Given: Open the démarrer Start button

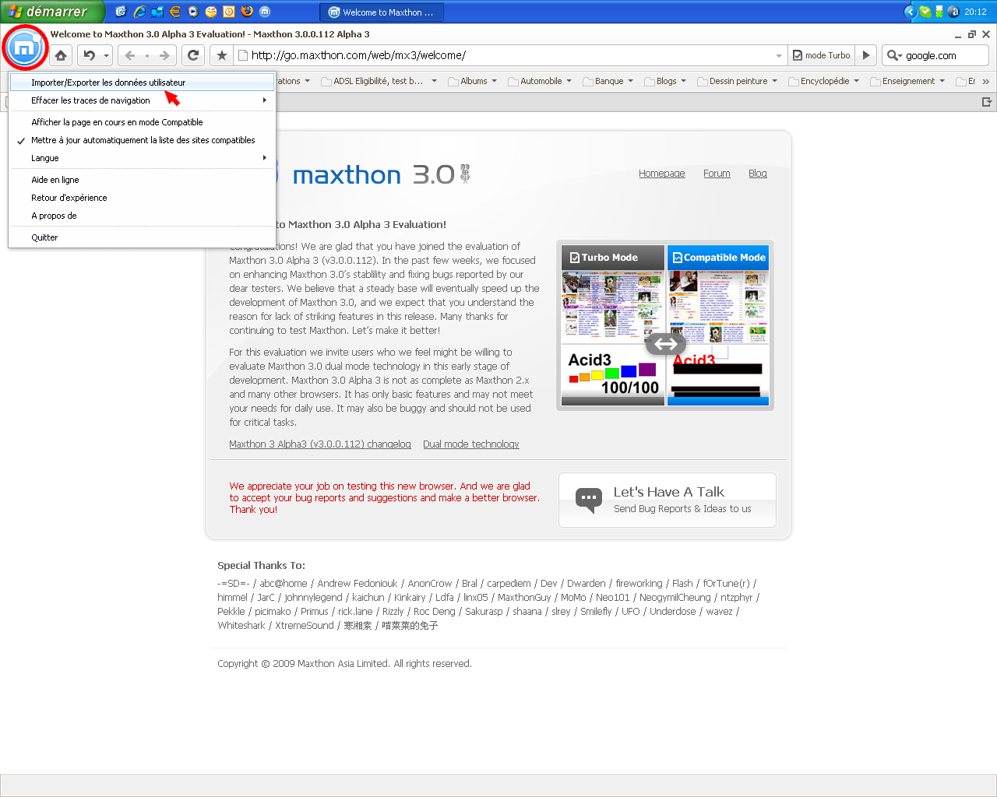Looking at the screenshot, I should pyautogui.click(x=51, y=12).
